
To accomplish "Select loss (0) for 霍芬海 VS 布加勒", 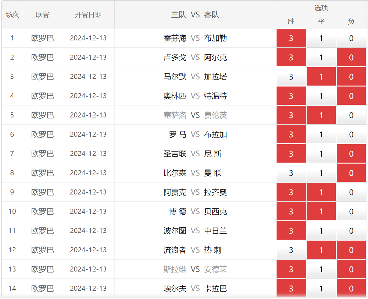I will tap(351, 38).
